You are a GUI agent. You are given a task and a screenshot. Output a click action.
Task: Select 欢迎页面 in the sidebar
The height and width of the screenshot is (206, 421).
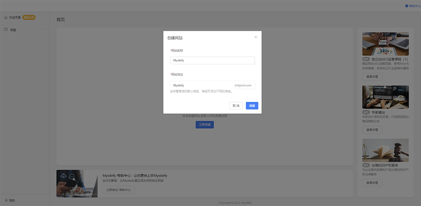pos(15,18)
